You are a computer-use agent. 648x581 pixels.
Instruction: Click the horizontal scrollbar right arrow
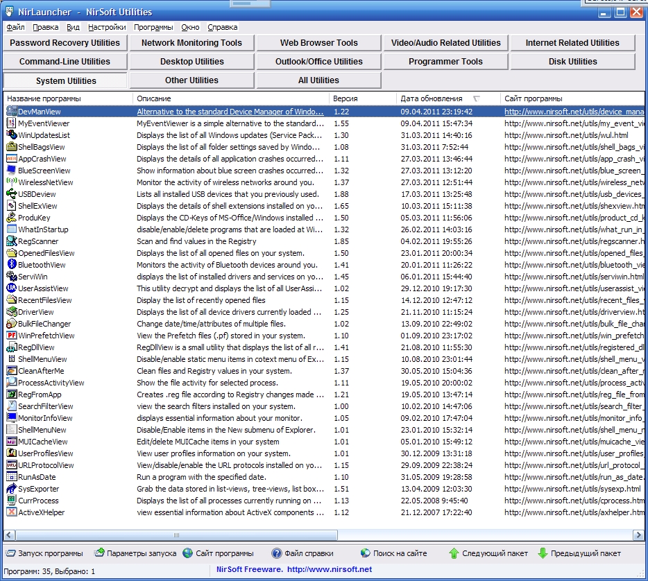[638, 535]
